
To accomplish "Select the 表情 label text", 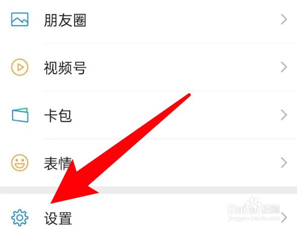I will tap(58, 163).
